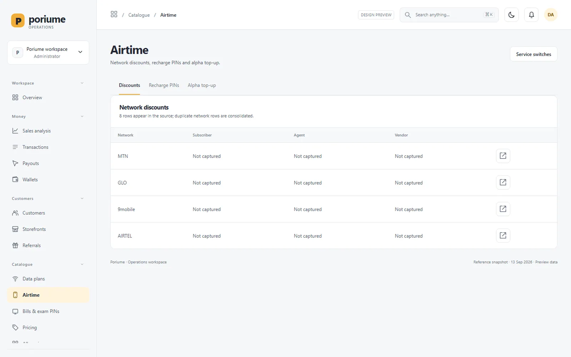571x357 pixels.
Task: Collapse the Money section
Action: coord(48,116)
